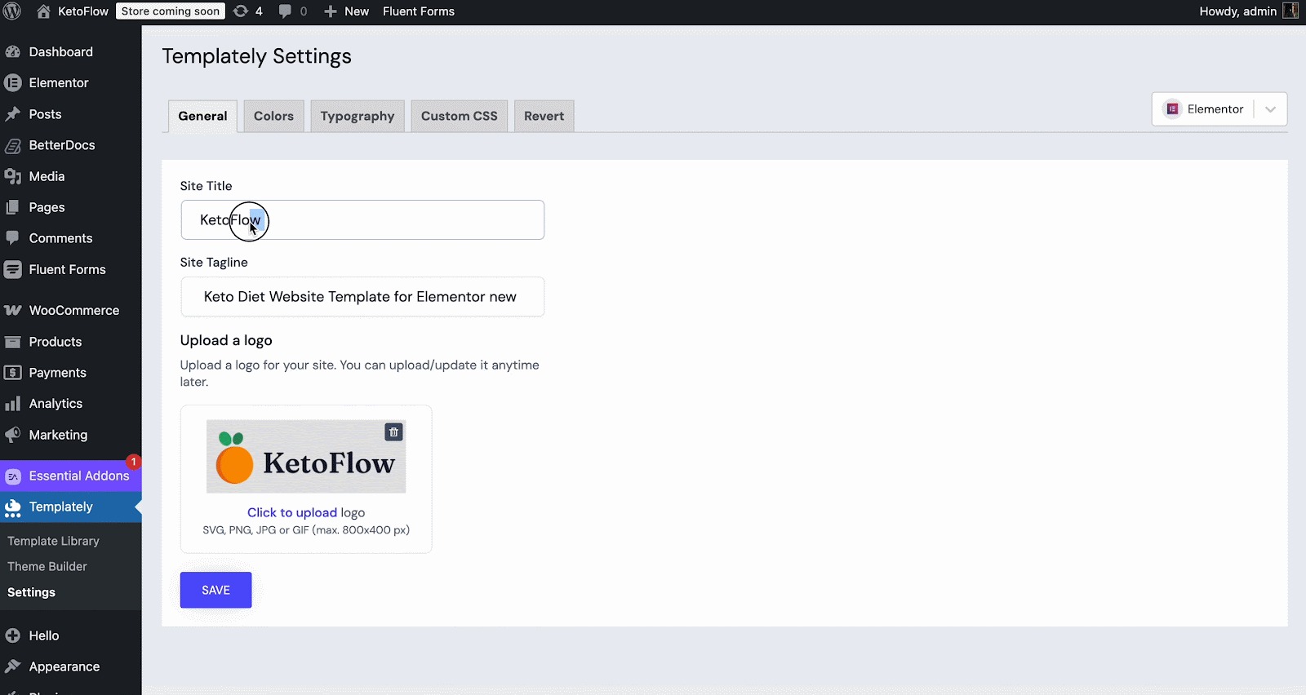Image resolution: width=1306 pixels, height=695 pixels.
Task: Open the Fluent Forms admin bar menu
Action: click(x=419, y=11)
